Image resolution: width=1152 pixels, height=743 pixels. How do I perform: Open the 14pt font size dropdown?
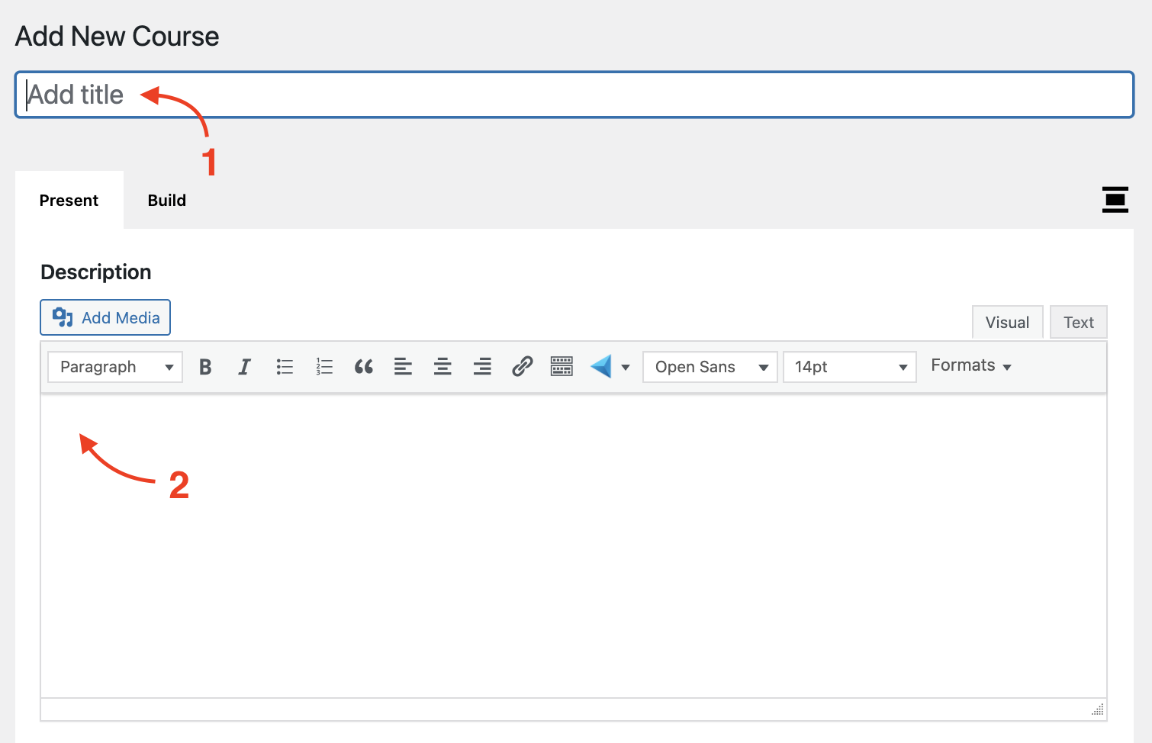(849, 367)
